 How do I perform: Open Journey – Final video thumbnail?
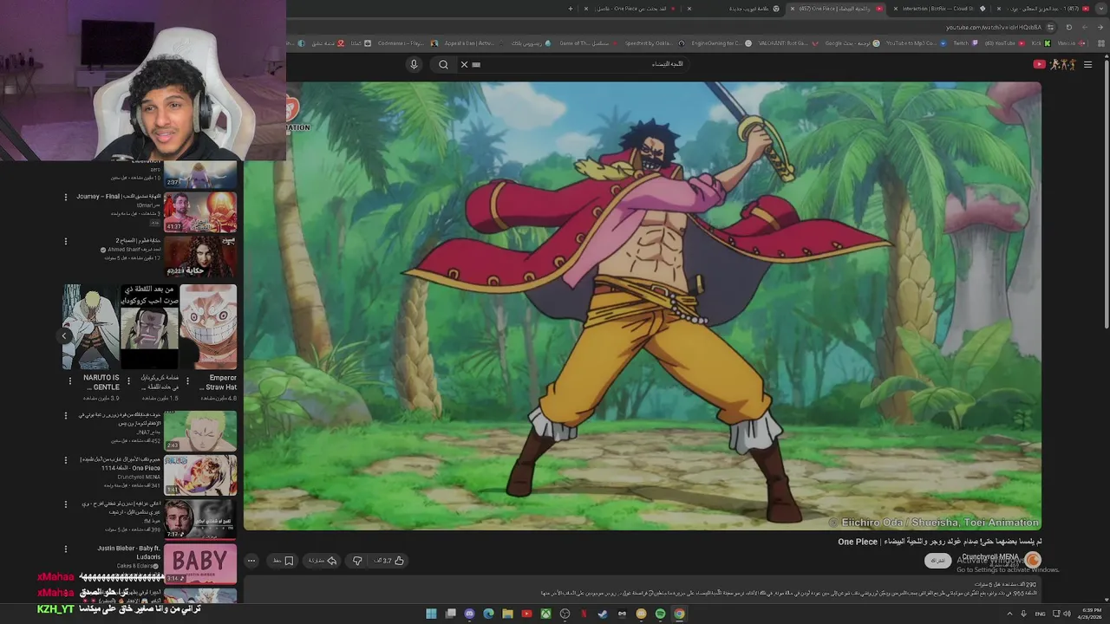pyautogui.click(x=200, y=211)
